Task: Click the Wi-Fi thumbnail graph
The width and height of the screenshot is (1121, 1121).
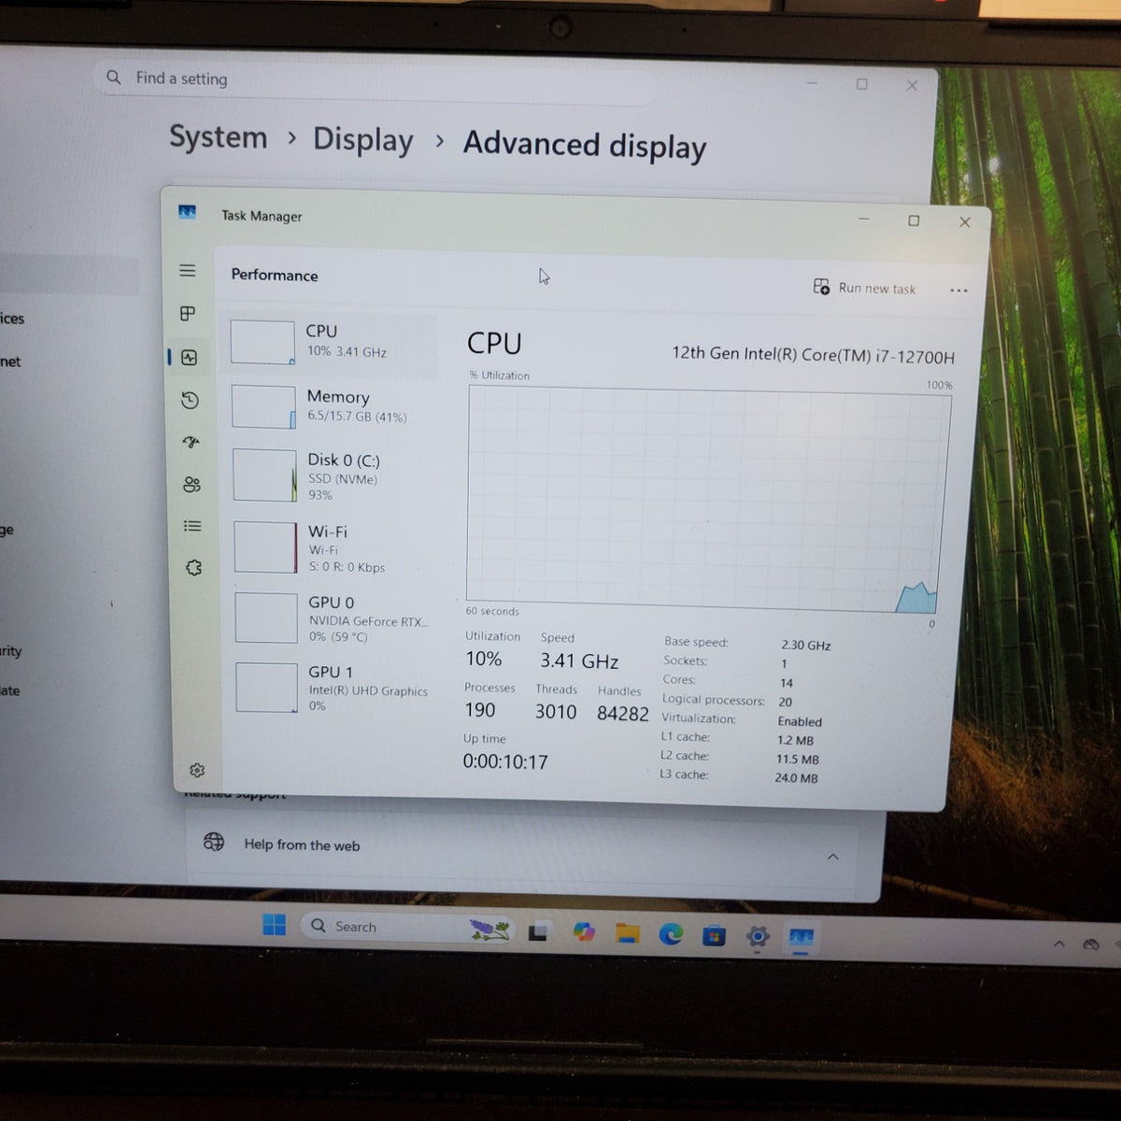Action: [x=266, y=547]
